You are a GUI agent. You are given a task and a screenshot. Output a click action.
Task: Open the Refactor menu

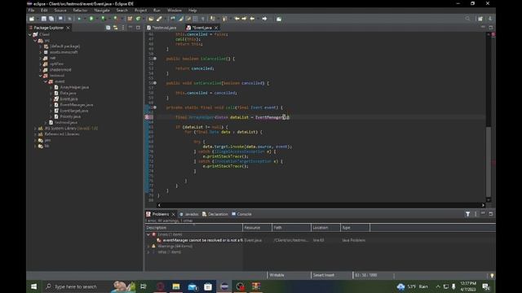(x=80, y=11)
